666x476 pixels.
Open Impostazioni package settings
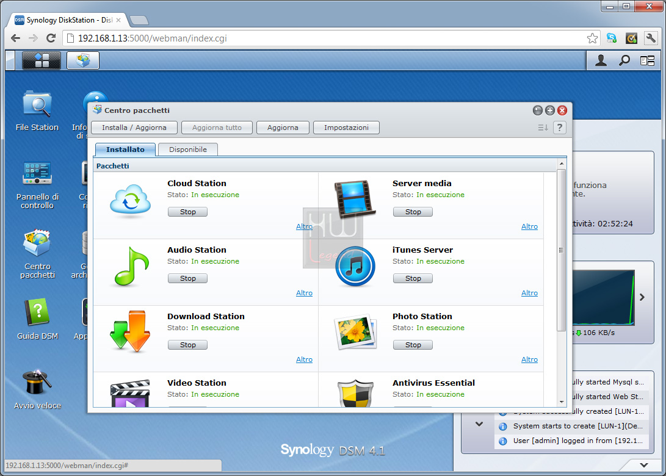click(346, 128)
